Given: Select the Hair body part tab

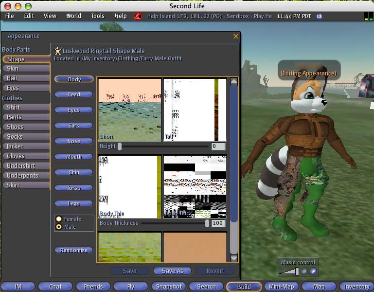Looking at the screenshot, I should [26, 78].
